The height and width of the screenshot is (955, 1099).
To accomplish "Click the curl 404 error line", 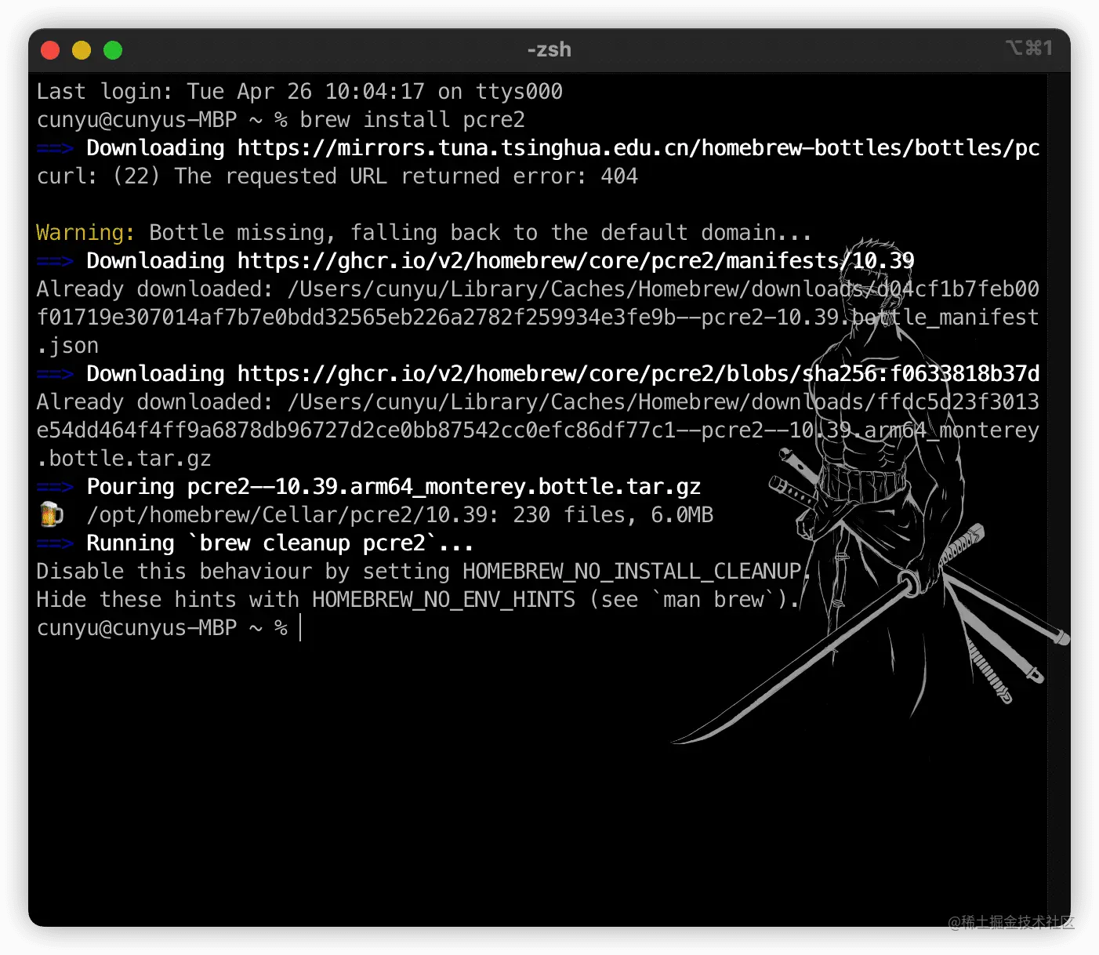I will click(337, 176).
